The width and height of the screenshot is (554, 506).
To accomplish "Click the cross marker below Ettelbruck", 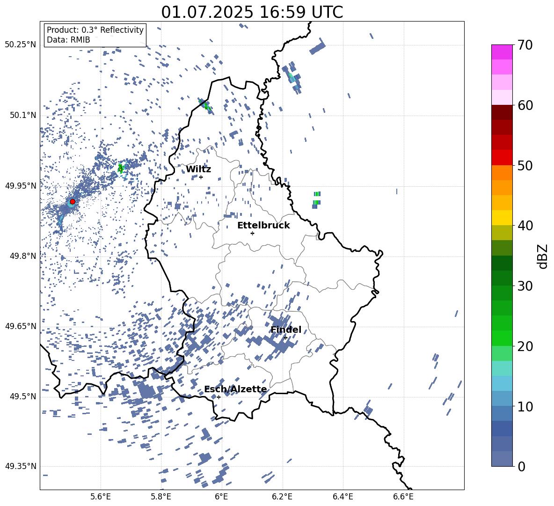I will click(252, 233).
